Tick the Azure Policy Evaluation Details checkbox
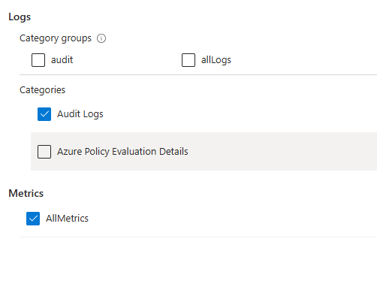Viewport: 377px width, 284px height. (x=44, y=152)
